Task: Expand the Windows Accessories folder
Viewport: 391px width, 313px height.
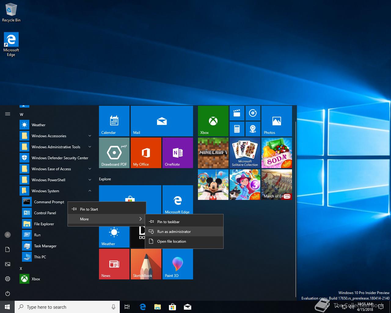Action: point(56,136)
